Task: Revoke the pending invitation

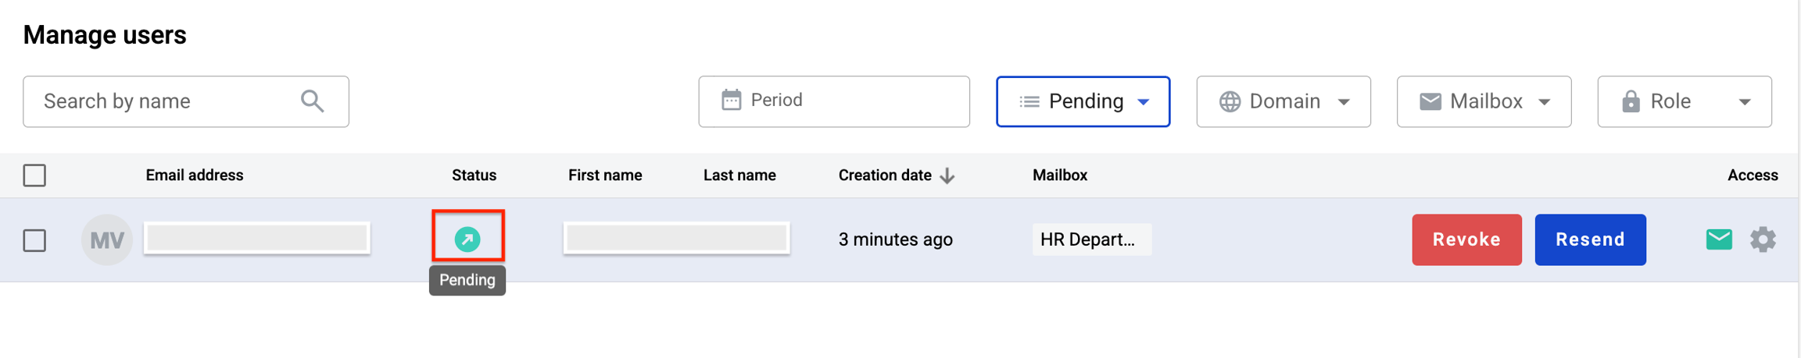Action: [1466, 239]
